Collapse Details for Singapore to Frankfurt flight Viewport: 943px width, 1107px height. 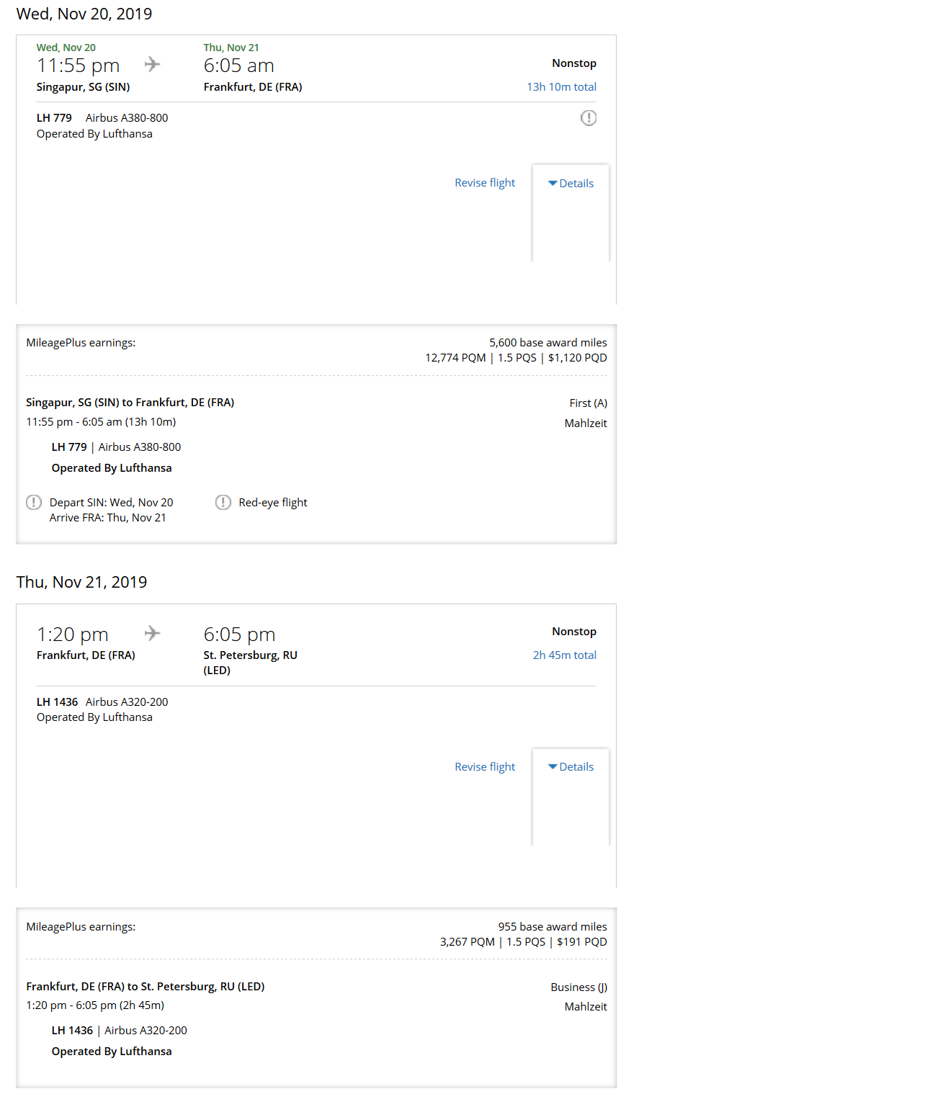tap(571, 184)
